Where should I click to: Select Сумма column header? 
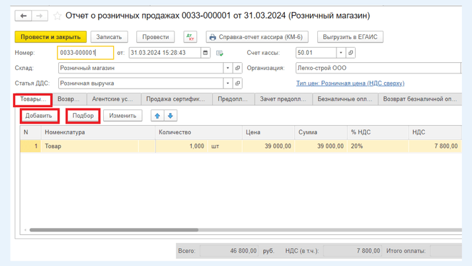click(321, 132)
